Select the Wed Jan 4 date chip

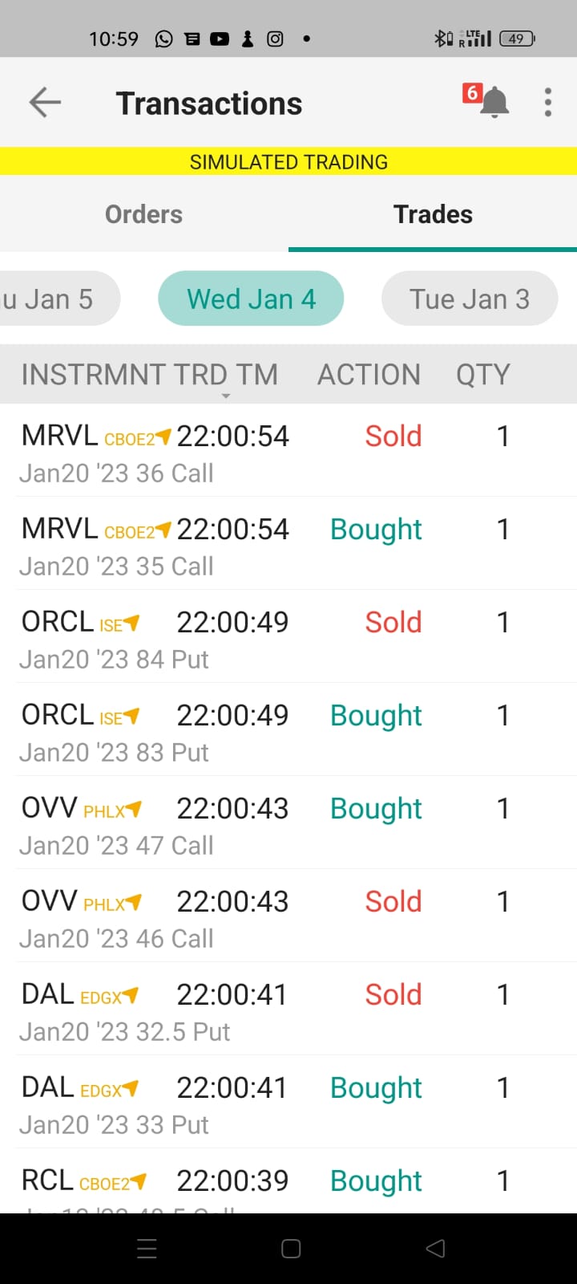251,299
